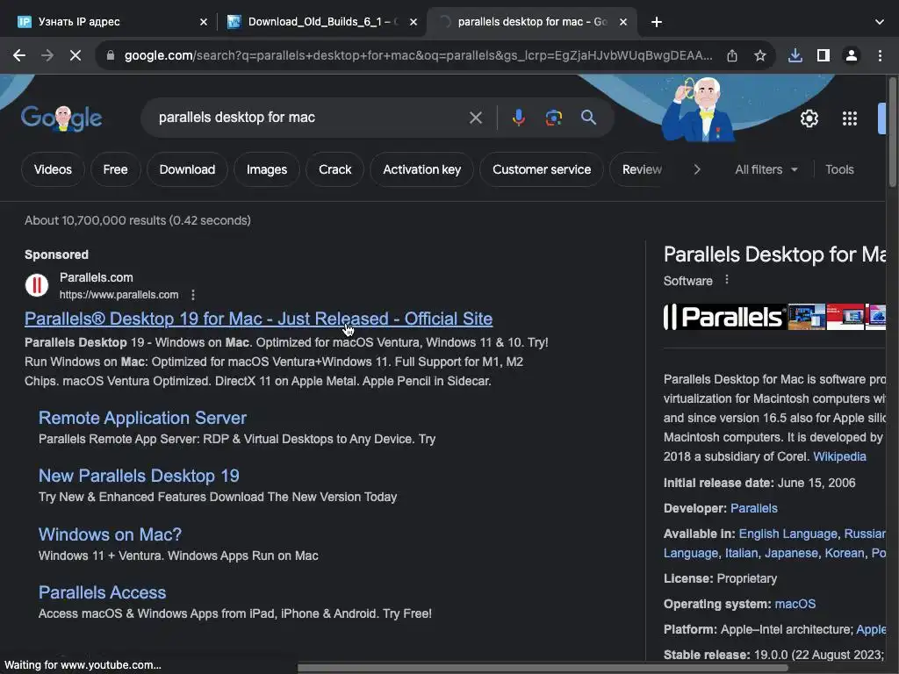Screen dimensions: 899x674
Task: Open the Chrome profile avatar icon
Action: pyautogui.click(x=852, y=55)
